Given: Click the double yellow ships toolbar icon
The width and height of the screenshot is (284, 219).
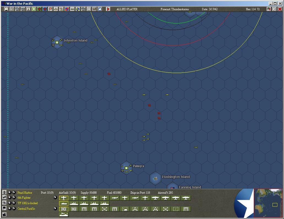Looking at the screenshot, I should coord(61,9).
